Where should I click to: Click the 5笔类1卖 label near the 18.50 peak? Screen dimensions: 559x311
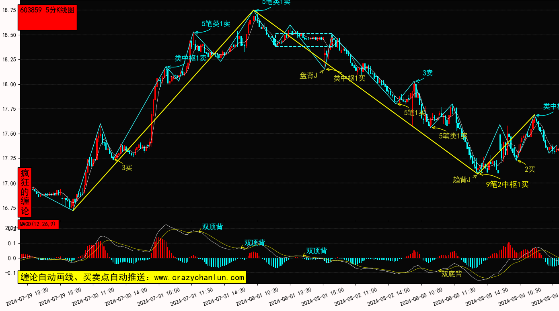pyautogui.click(x=216, y=24)
